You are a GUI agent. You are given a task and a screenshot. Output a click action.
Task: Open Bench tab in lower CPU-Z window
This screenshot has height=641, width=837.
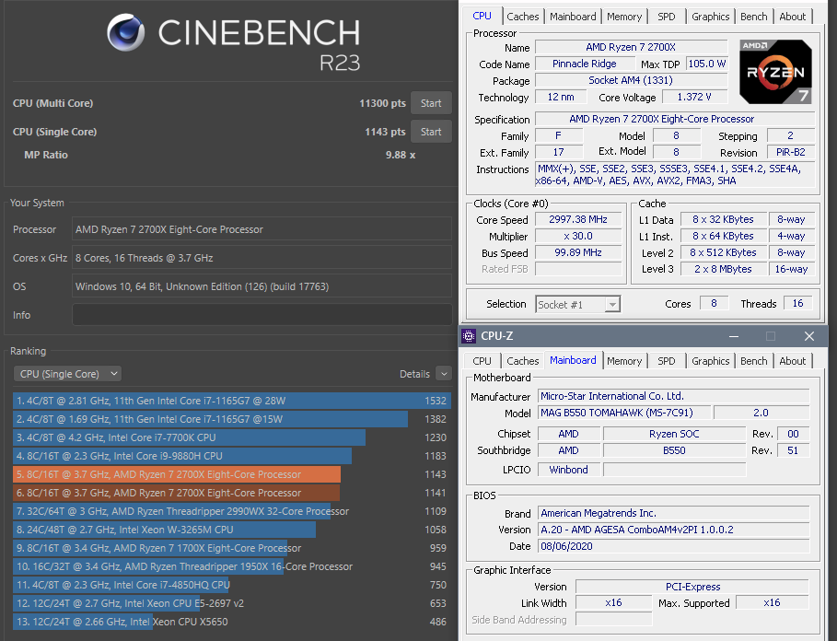pos(754,361)
